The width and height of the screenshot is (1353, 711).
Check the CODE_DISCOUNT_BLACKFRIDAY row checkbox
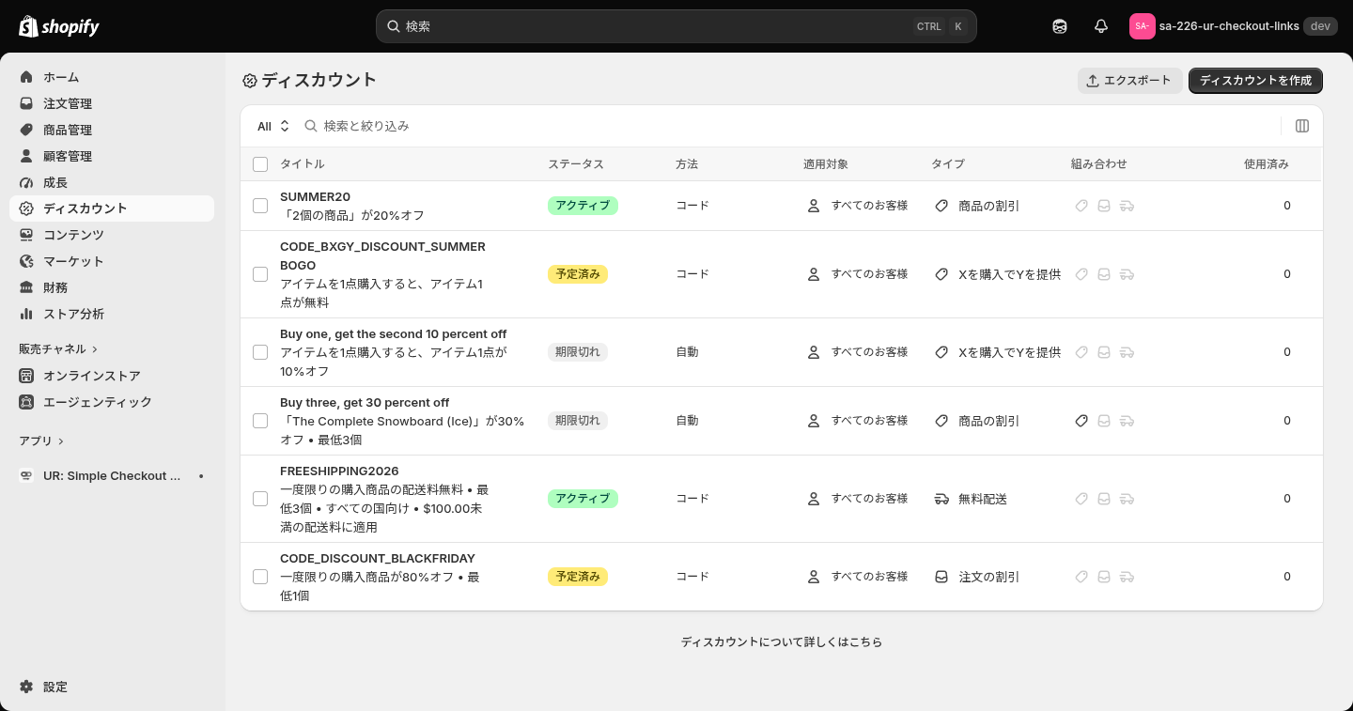(260, 577)
